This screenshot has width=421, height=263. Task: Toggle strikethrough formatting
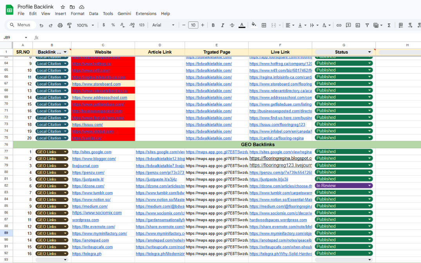232,25
